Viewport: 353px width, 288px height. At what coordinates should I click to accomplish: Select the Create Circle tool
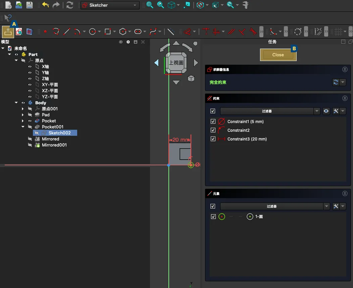tap(92, 32)
